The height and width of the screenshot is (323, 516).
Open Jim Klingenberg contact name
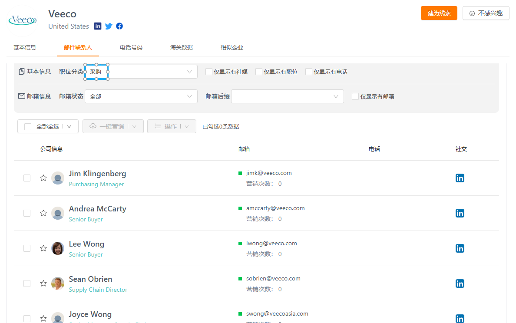tap(97, 173)
